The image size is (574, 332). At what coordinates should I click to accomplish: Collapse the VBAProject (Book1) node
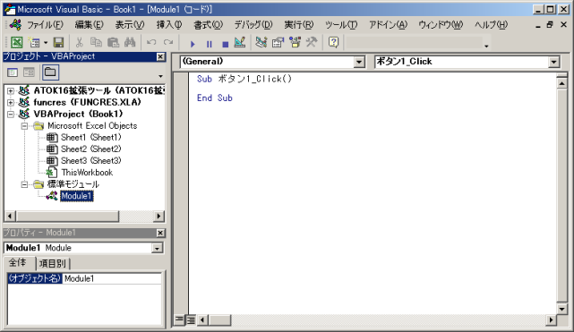(11, 115)
